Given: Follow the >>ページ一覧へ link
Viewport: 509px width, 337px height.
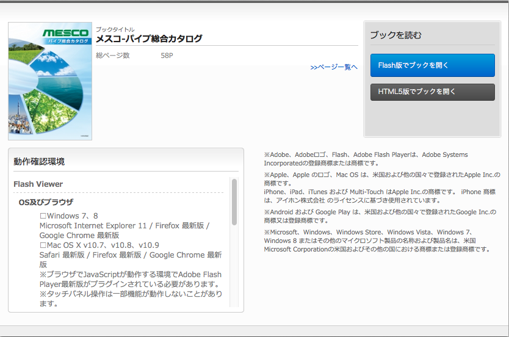Looking at the screenshot, I should 334,67.
